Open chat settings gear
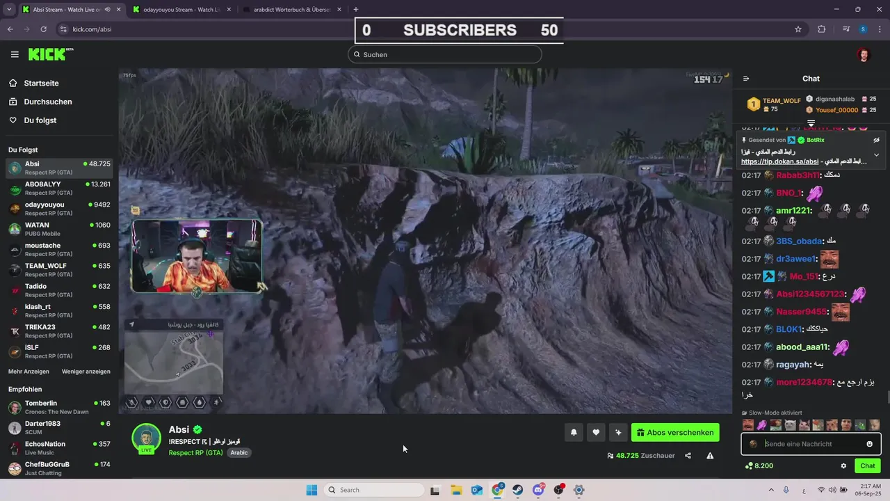Viewport: 890px width, 501px height. coord(843,466)
